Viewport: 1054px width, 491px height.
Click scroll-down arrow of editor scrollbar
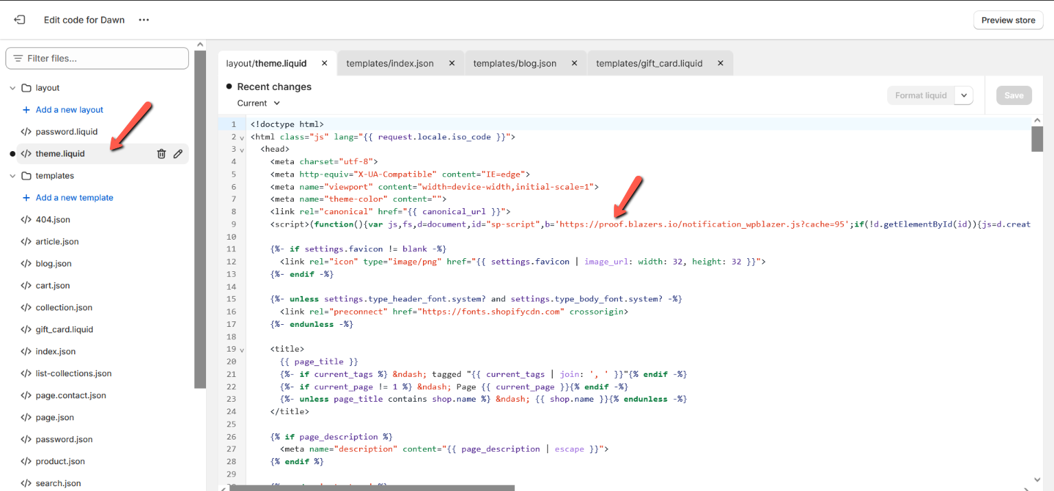click(x=1037, y=479)
